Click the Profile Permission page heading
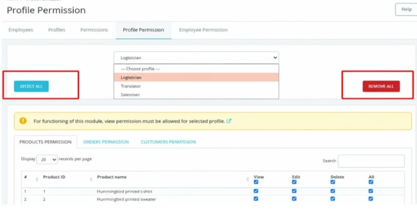 [x=46, y=10]
